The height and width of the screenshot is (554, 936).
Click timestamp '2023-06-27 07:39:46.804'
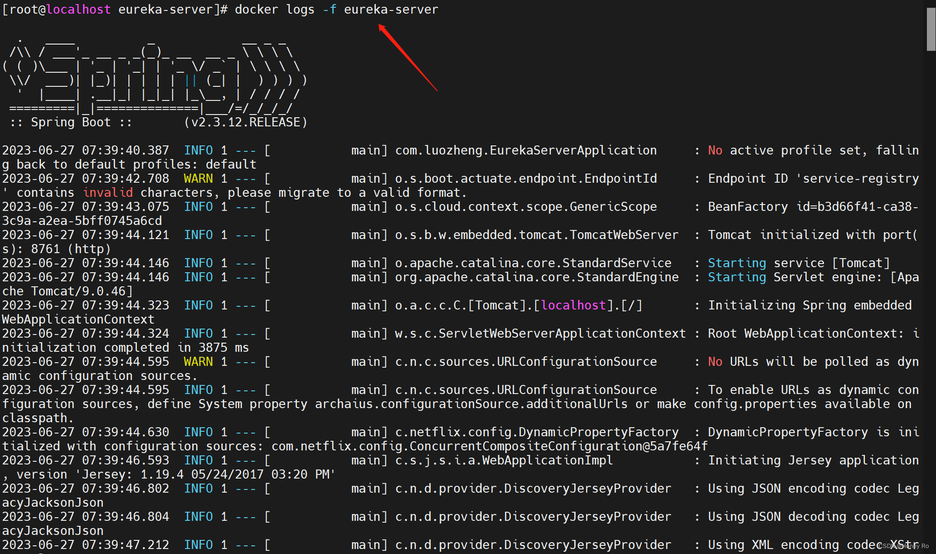click(86, 517)
